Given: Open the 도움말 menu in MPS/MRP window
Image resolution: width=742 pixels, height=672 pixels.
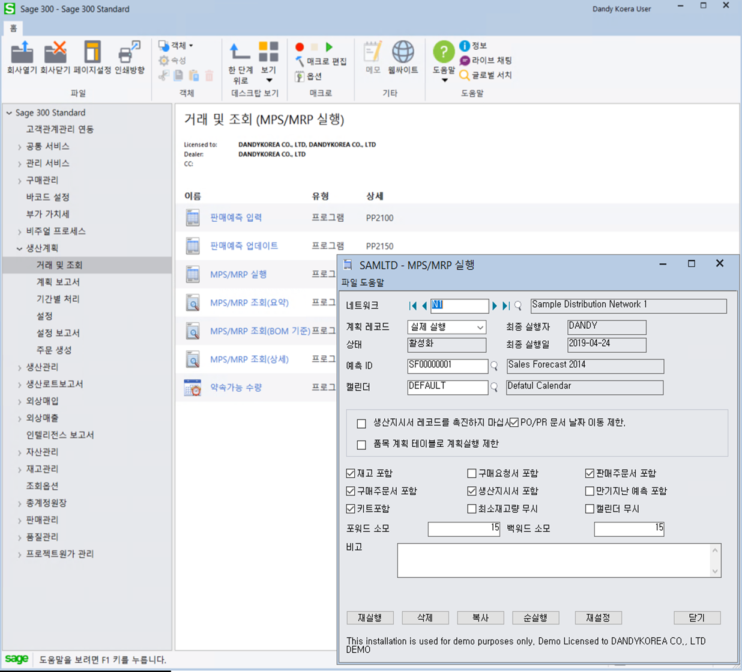Looking at the screenshot, I should pyautogui.click(x=372, y=283).
